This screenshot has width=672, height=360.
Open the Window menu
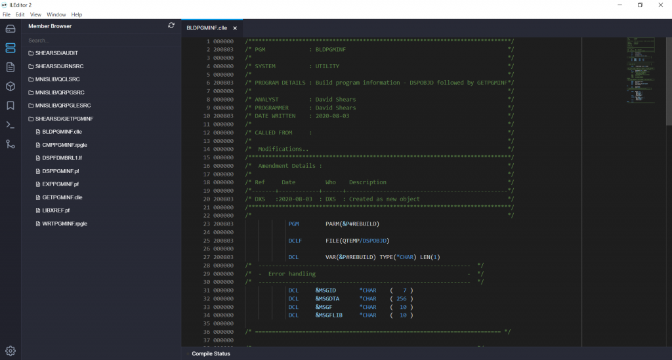pos(56,14)
